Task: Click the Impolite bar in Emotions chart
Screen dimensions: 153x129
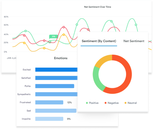Action: [x=49, y=119]
